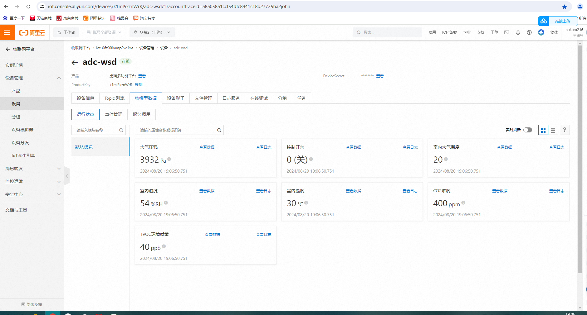The width and height of the screenshot is (587, 315).
Task: Open the 在线调试 tab
Action: tap(259, 98)
